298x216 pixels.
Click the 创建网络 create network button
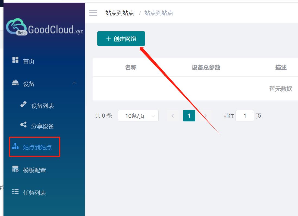tap(121, 38)
